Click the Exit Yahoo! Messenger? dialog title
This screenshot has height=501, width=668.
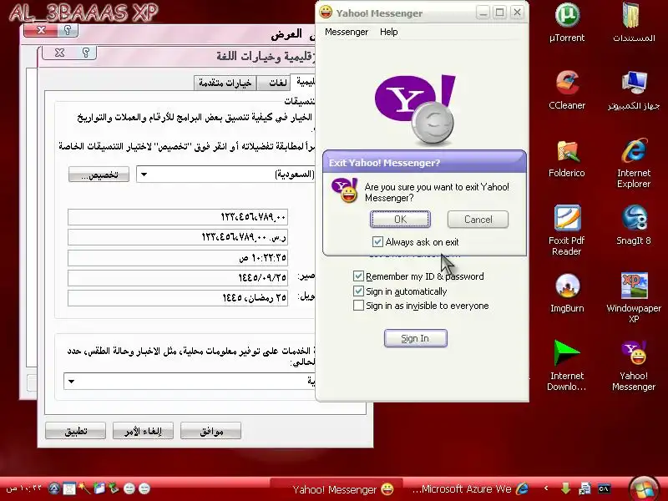(x=384, y=163)
